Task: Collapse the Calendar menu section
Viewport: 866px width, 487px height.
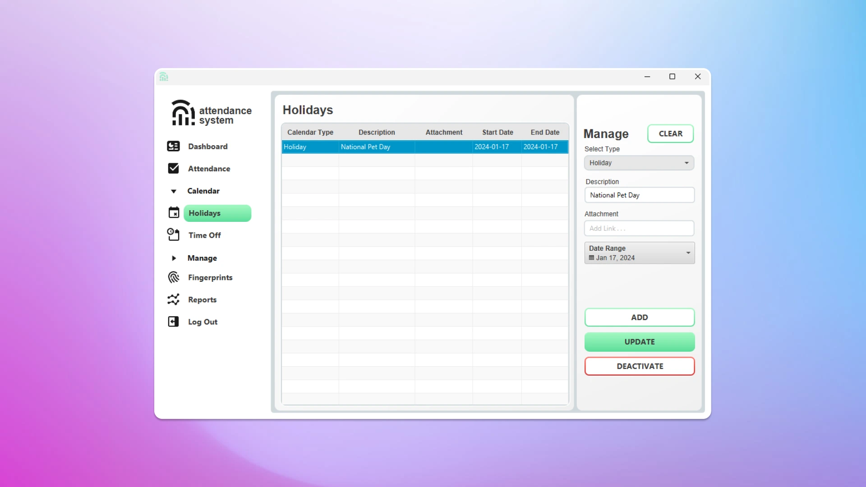Action: click(x=174, y=191)
